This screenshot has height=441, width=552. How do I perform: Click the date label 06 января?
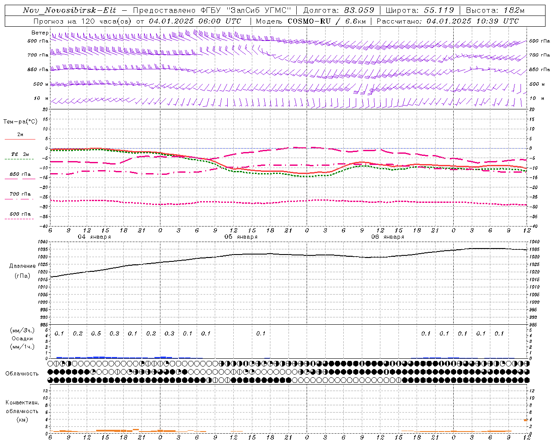388,237
